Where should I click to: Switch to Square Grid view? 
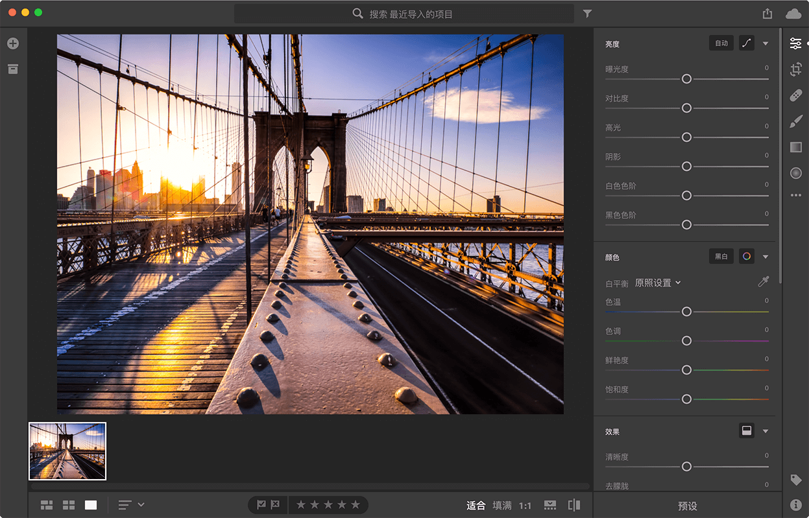pyautogui.click(x=69, y=505)
